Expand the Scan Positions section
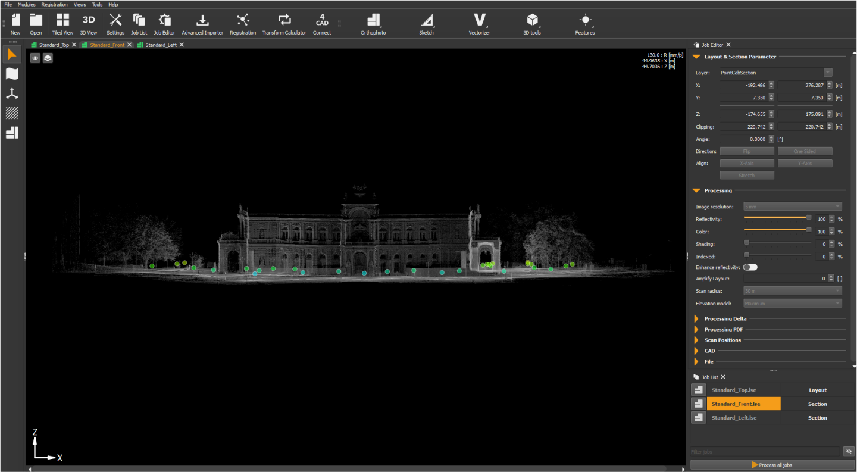The image size is (857, 472). click(722, 340)
